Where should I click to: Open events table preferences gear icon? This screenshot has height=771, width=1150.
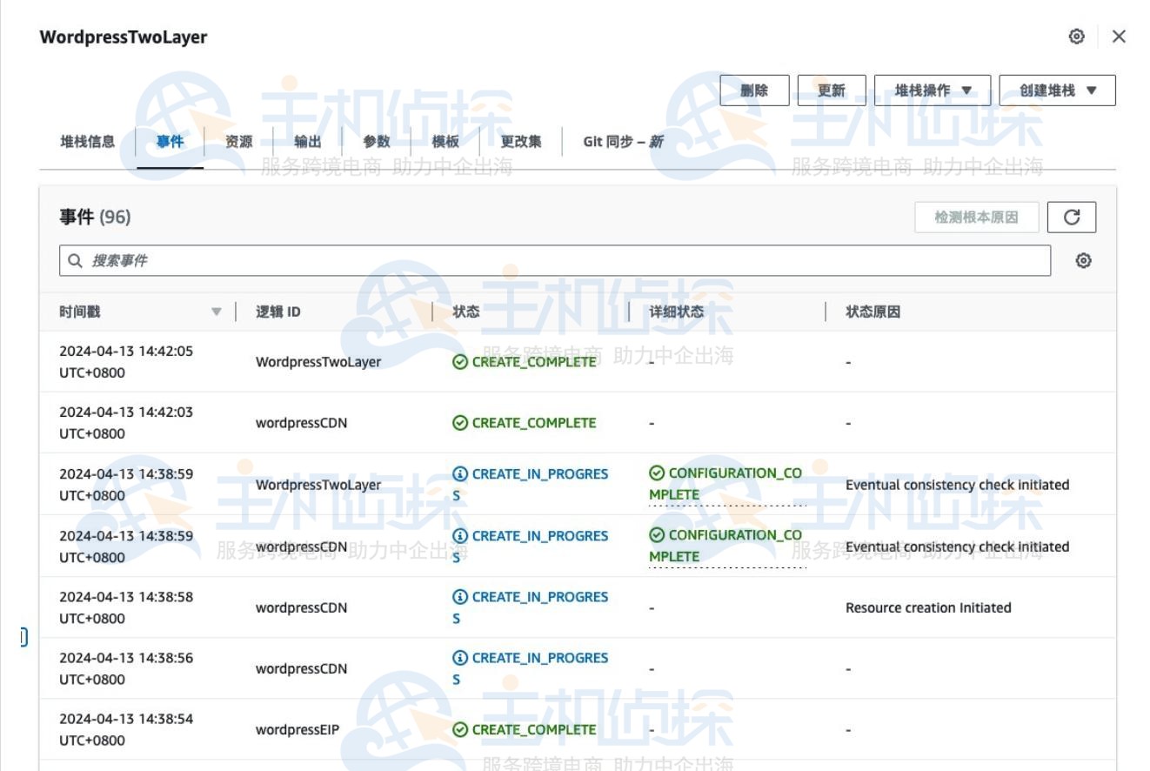pos(1083,261)
